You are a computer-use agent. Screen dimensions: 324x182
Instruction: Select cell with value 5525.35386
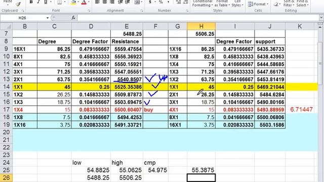tap(127, 87)
